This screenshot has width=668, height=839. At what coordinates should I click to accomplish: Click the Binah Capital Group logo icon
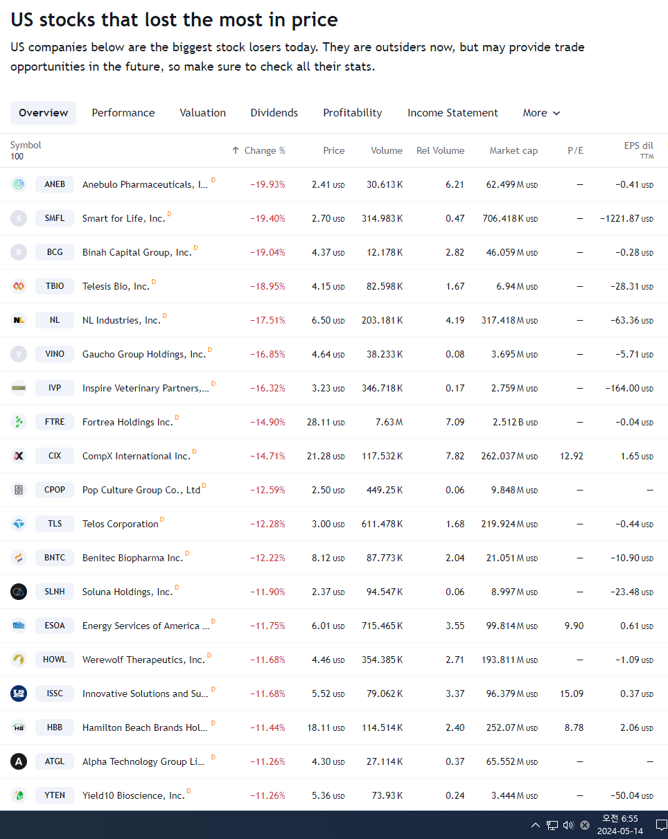point(19,252)
